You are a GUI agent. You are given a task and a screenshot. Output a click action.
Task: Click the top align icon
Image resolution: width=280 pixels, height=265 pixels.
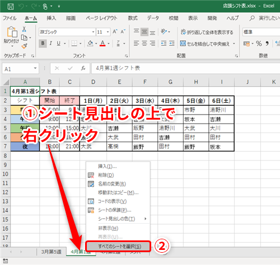[137, 31]
